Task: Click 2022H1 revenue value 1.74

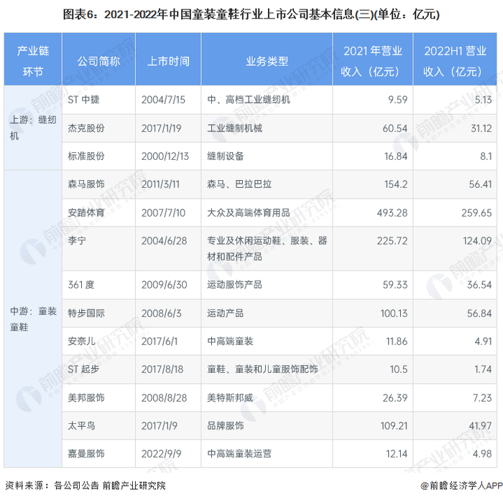Action: coord(483,369)
